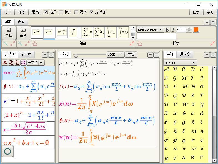
Task: Click the 帮助 help button
Action: pos(210,12)
